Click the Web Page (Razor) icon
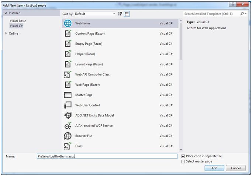 point(68,85)
